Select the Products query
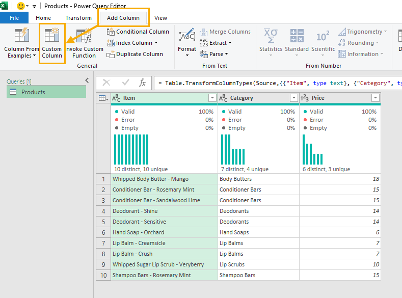Image resolution: width=402 pixels, height=298 pixels. (x=46, y=92)
